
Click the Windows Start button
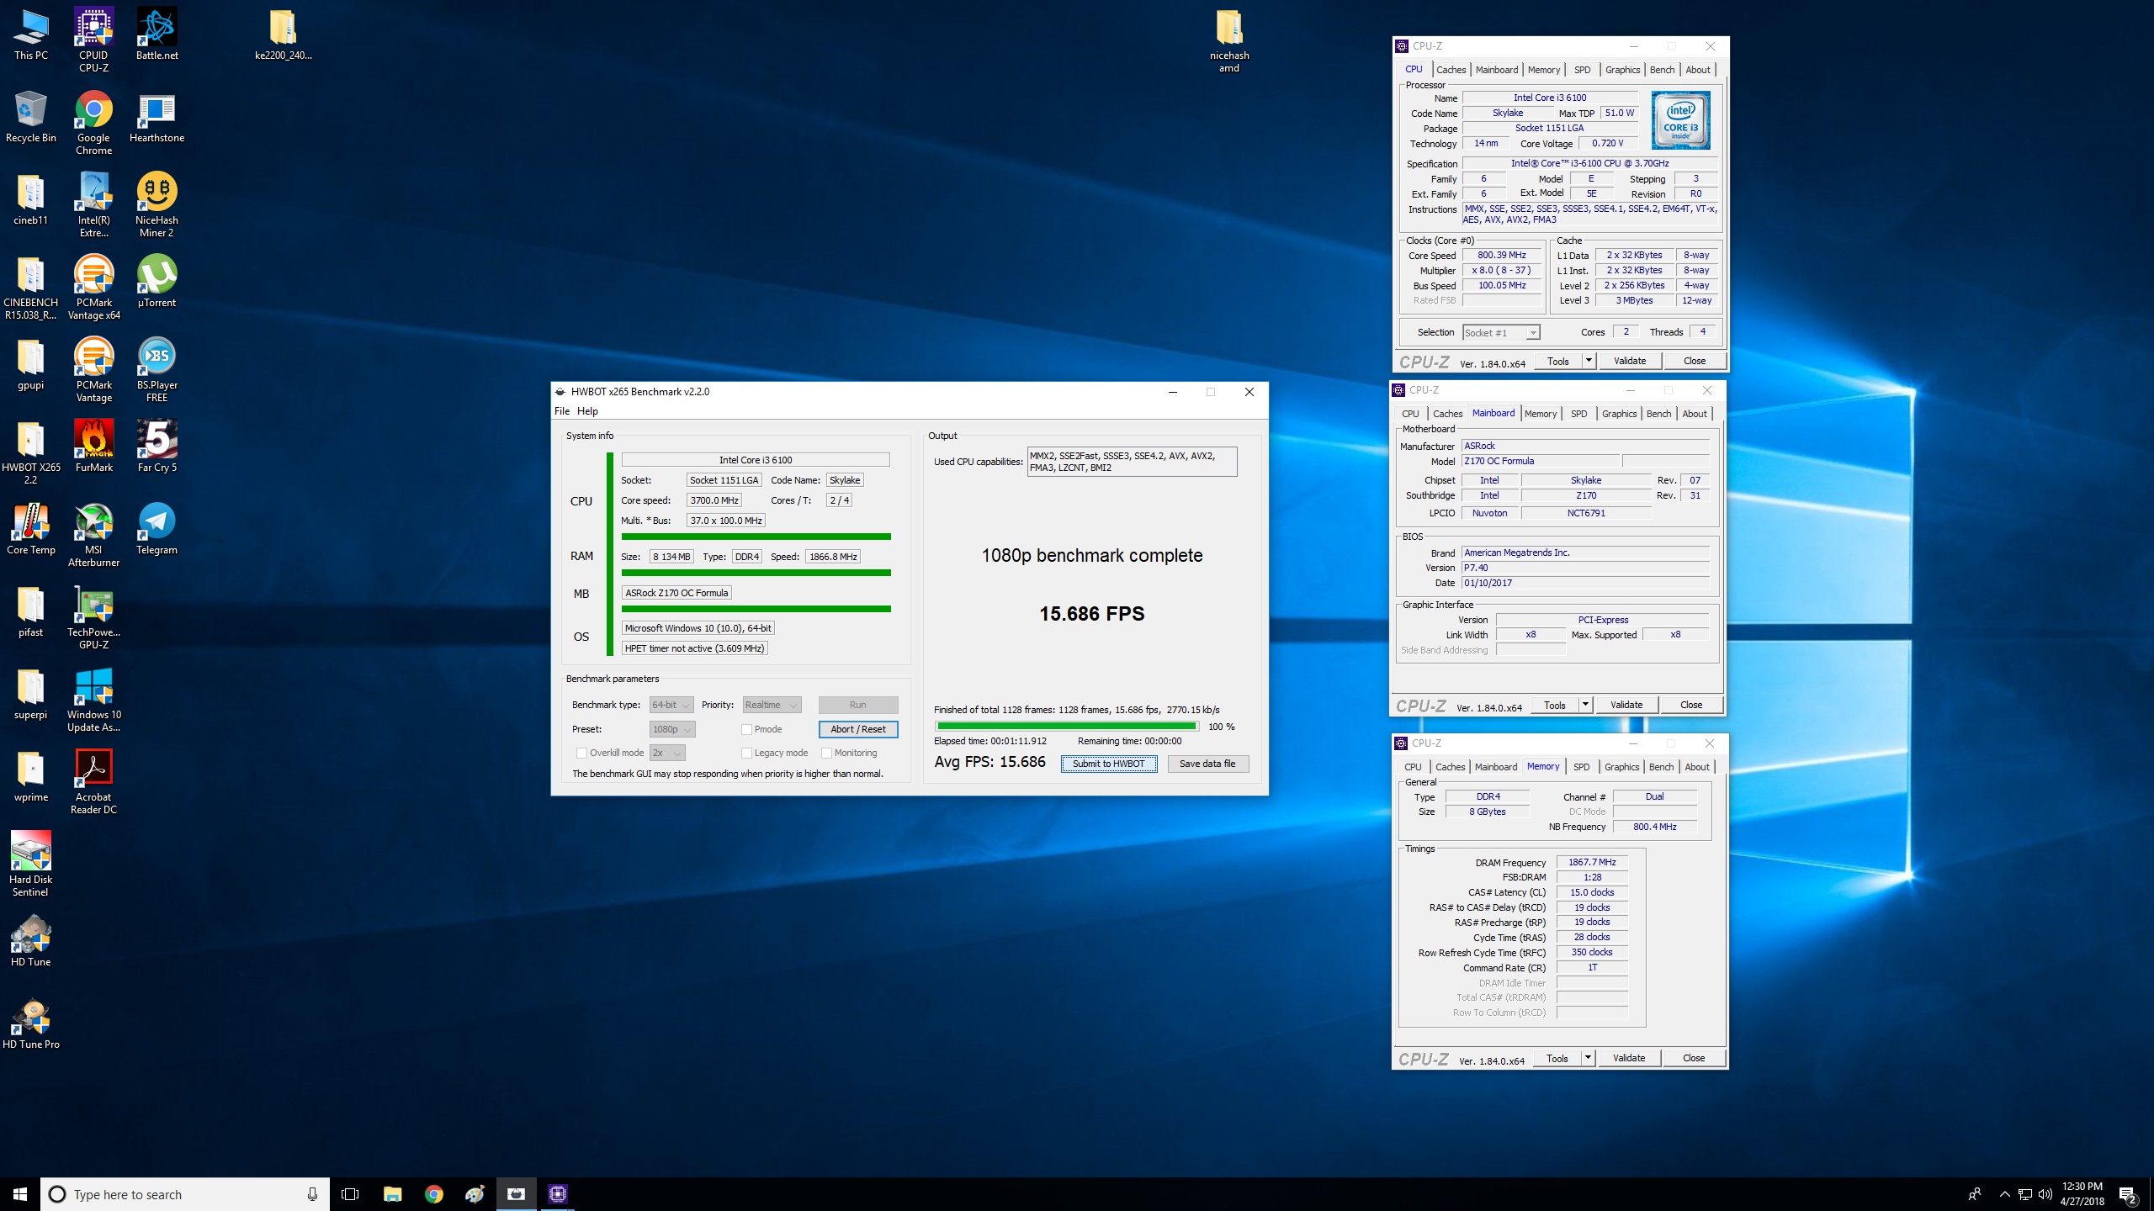pyautogui.click(x=20, y=1194)
